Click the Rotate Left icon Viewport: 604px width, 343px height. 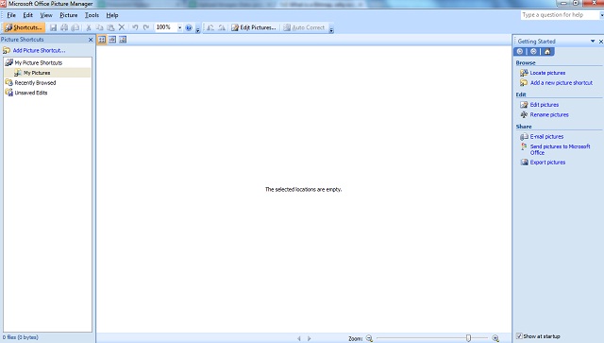pos(210,27)
